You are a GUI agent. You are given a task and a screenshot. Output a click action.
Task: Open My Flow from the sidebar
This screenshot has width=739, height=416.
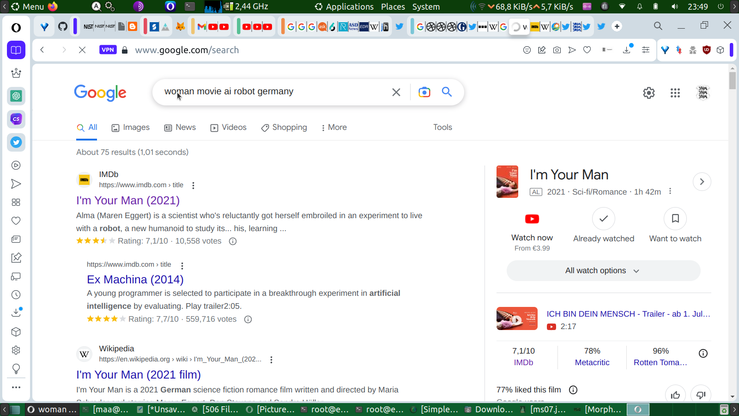16,184
